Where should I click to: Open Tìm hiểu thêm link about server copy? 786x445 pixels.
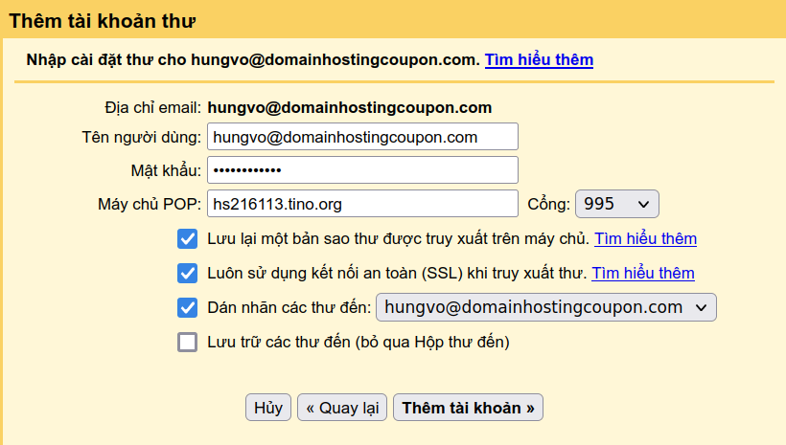point(645,238)
